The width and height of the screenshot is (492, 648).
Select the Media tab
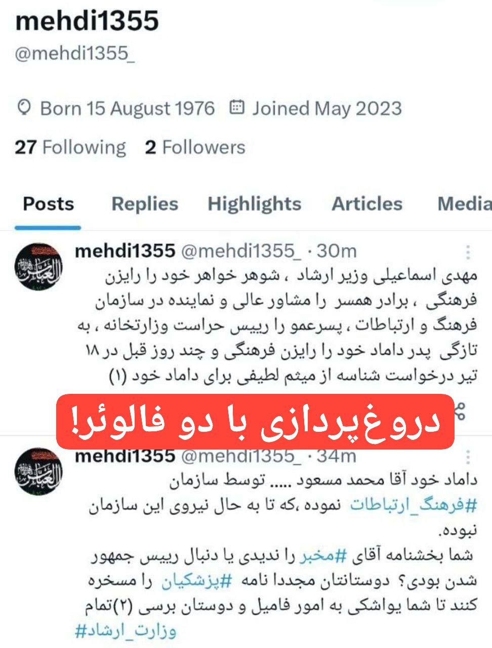click(x=464, y=204)
